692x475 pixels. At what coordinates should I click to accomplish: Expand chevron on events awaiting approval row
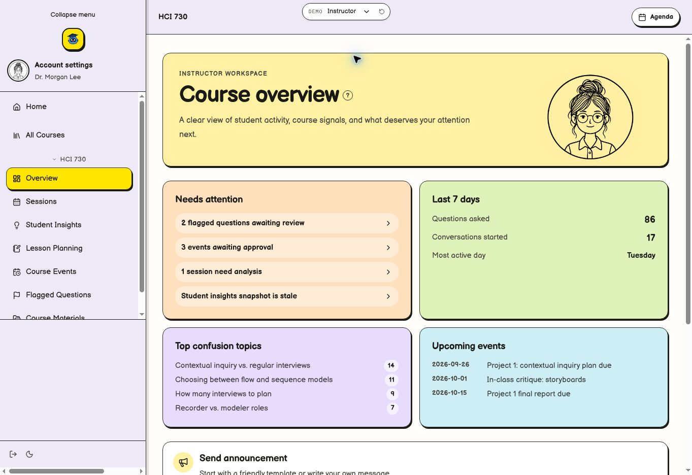[388, 248]
